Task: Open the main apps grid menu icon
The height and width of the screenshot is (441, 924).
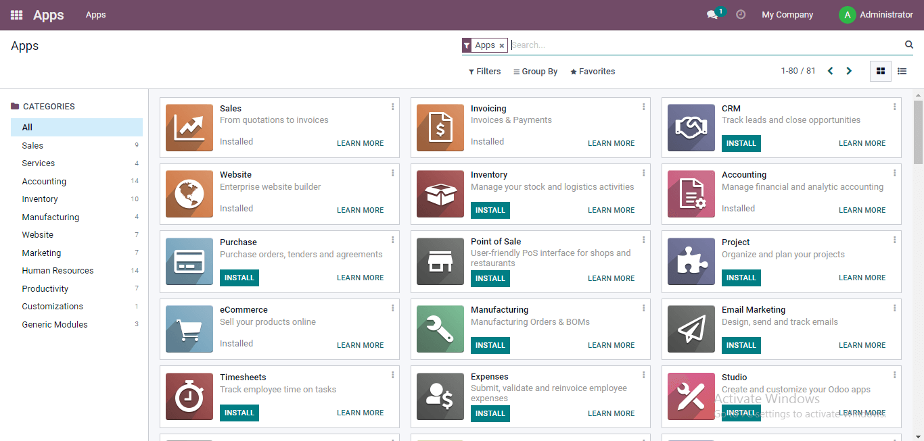Action: coord(16,15)
